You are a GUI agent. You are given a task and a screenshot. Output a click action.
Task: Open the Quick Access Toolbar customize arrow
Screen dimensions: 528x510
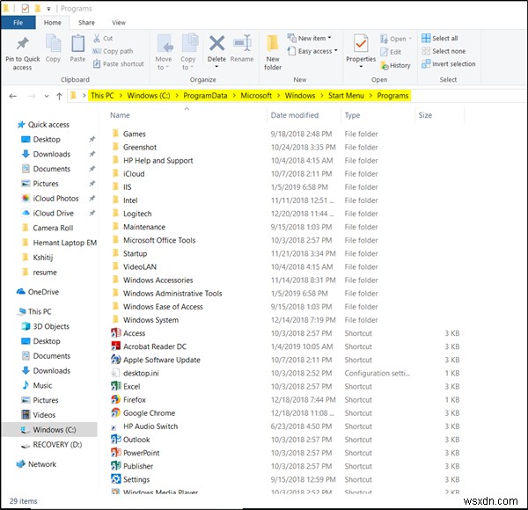tap(48, 9)
